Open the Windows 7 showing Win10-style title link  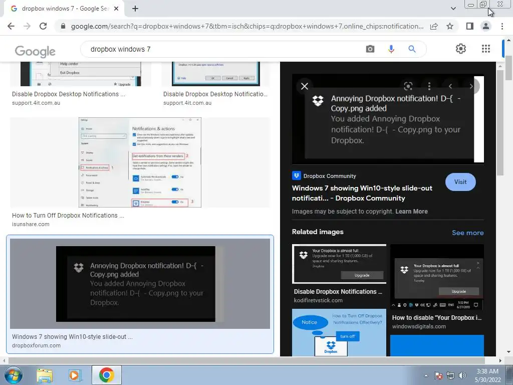pyautogui.click(x=362, y=193)
